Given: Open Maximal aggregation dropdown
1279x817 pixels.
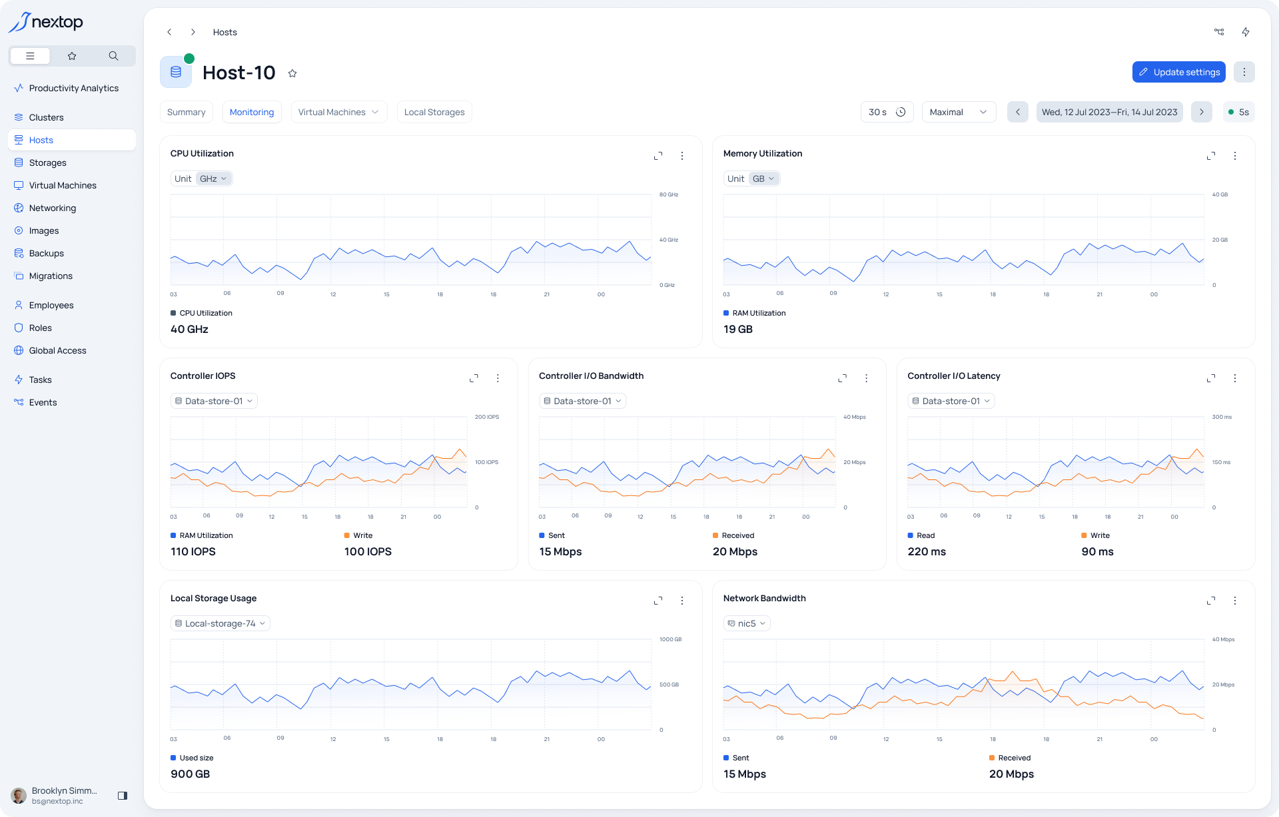Looking at the screenshot, I should pos(959,112).
